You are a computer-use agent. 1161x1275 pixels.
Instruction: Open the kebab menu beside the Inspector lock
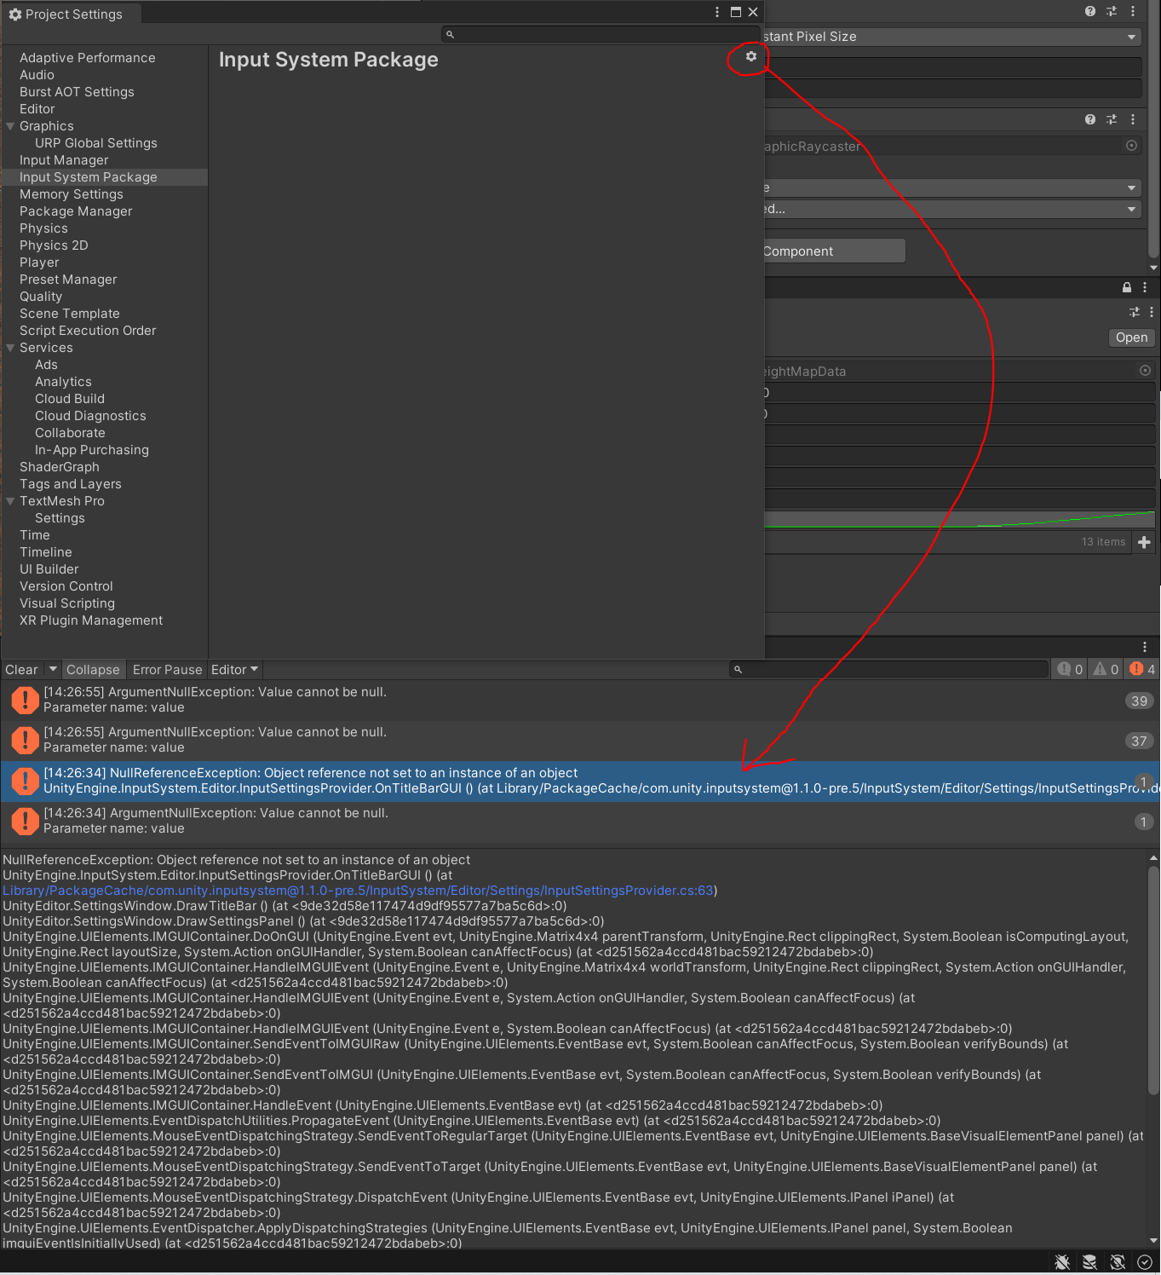click(x=1145, y=287)
